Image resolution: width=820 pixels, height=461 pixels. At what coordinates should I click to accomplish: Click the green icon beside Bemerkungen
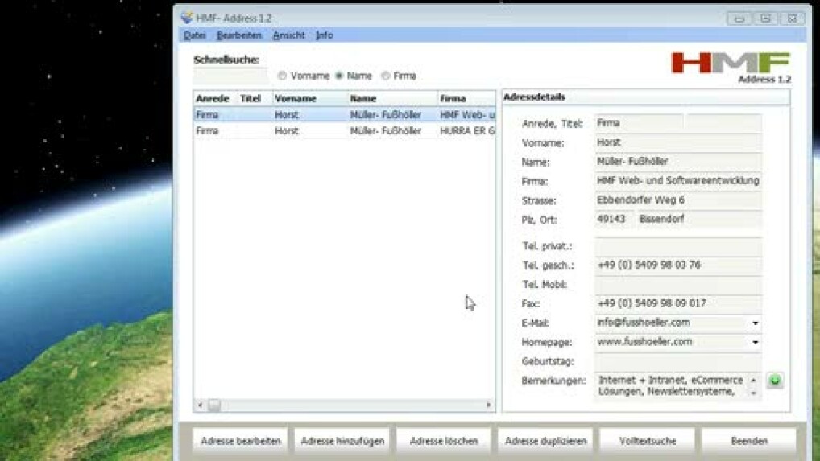(x=774, y=381)
